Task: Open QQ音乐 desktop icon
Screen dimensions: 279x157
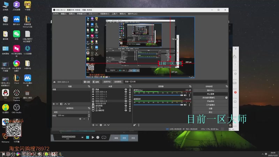Action: [6, 109]
